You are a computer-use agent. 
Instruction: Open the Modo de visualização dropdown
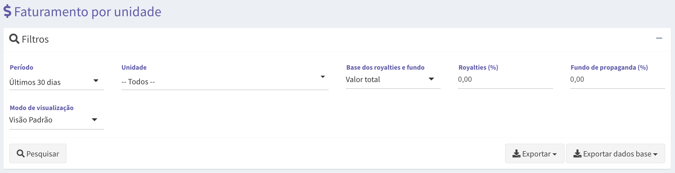57,120
